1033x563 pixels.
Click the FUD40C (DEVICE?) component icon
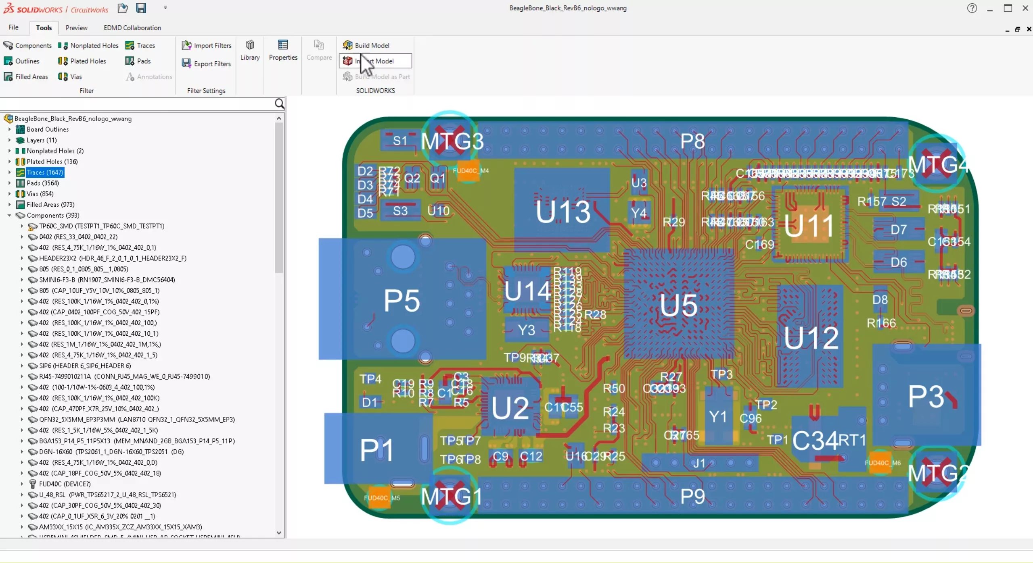tap(33, 484)
